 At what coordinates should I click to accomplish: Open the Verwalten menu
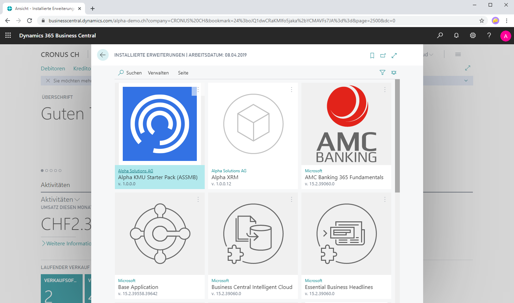[x=158, y=73]
